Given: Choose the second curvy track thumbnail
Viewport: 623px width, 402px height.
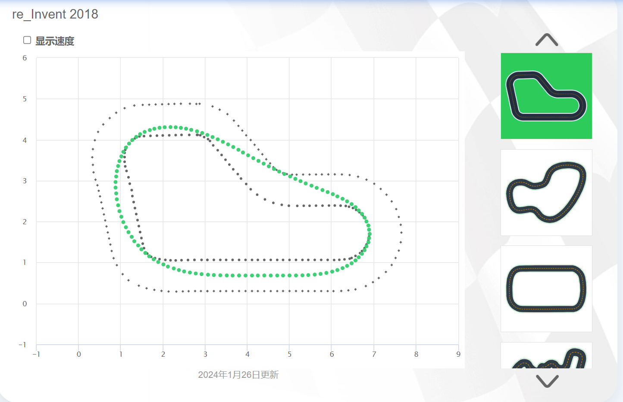Looking at the screenshot, I should pyautogui.click(x=546, y=192).
